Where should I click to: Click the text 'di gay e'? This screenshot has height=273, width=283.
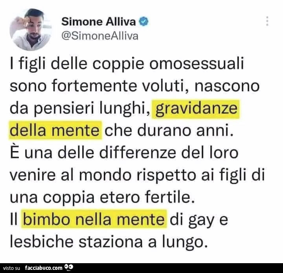199,220
